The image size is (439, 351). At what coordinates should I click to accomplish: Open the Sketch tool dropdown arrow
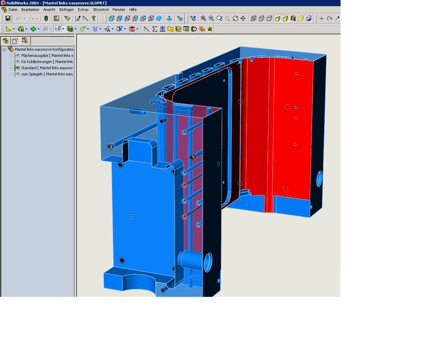pos(14,29)
